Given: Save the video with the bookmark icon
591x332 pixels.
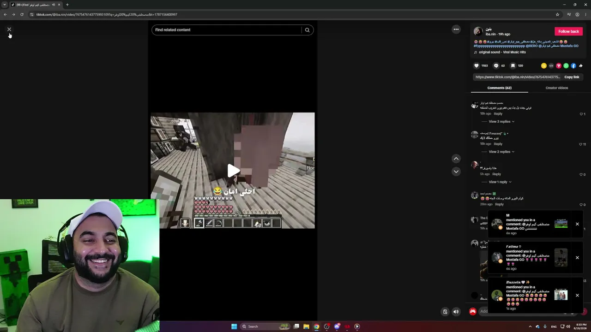Looking at the screenshot, I should point(513,65).
